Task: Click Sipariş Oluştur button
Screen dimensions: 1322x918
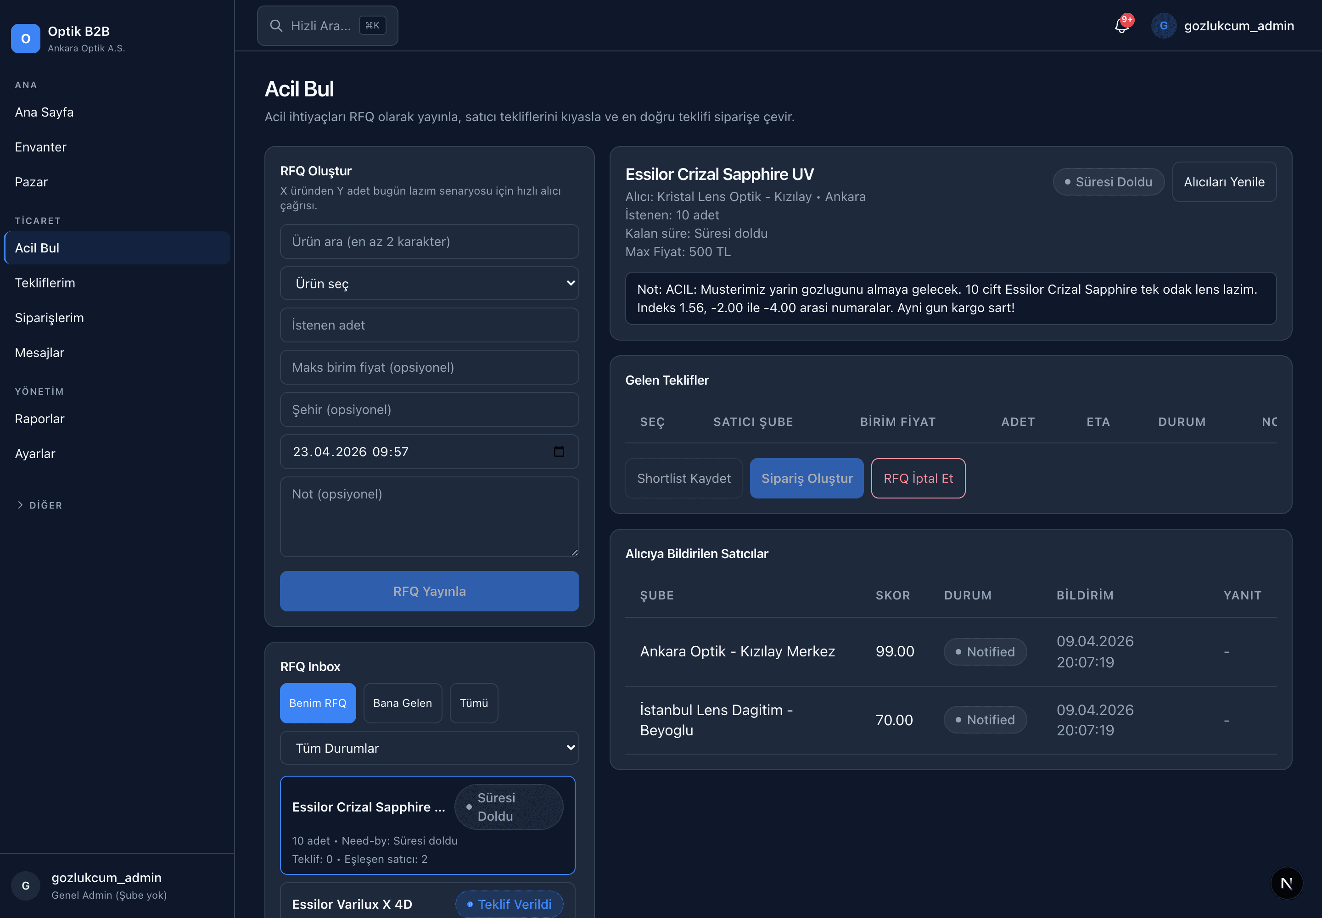Action: coord(807,478)
